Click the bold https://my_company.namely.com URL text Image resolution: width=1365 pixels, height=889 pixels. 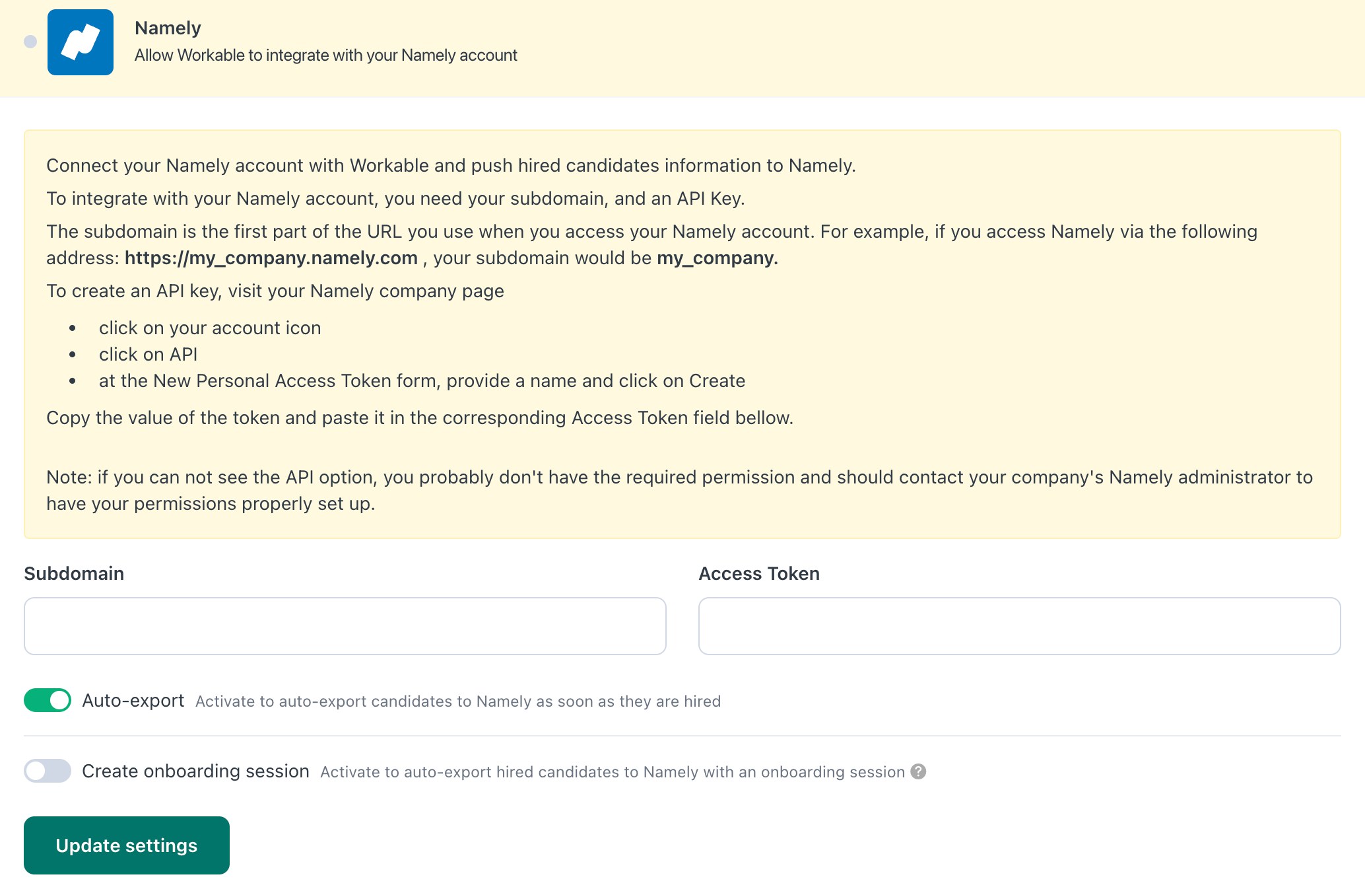pyautogui.click(x=271, y=258)
